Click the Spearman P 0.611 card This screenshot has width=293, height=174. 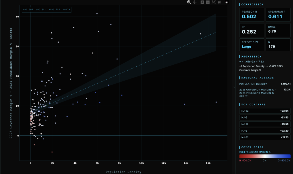point(278,15)
